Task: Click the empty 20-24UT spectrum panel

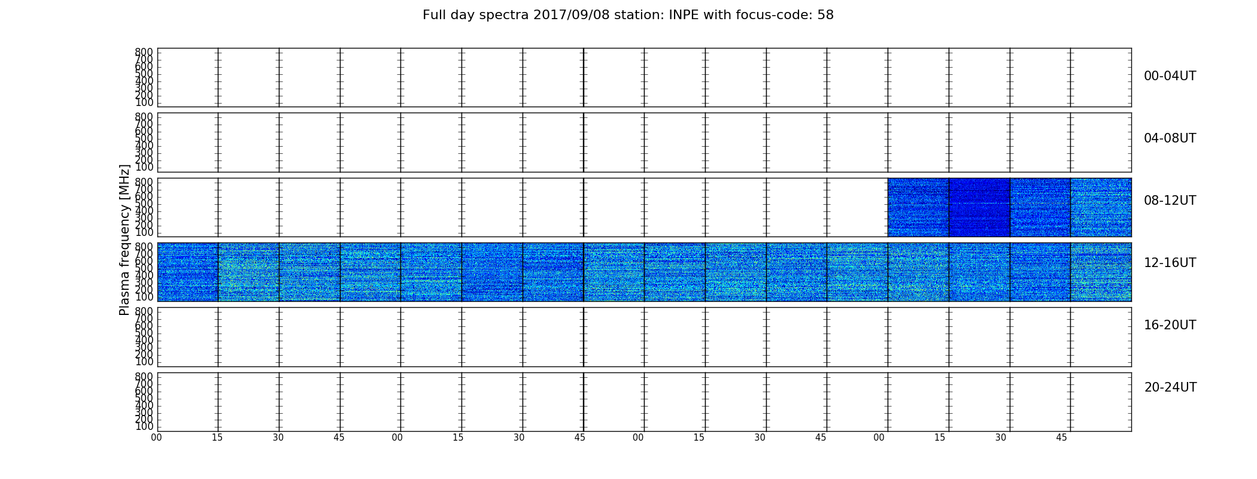Action: (x=644, y=402)
